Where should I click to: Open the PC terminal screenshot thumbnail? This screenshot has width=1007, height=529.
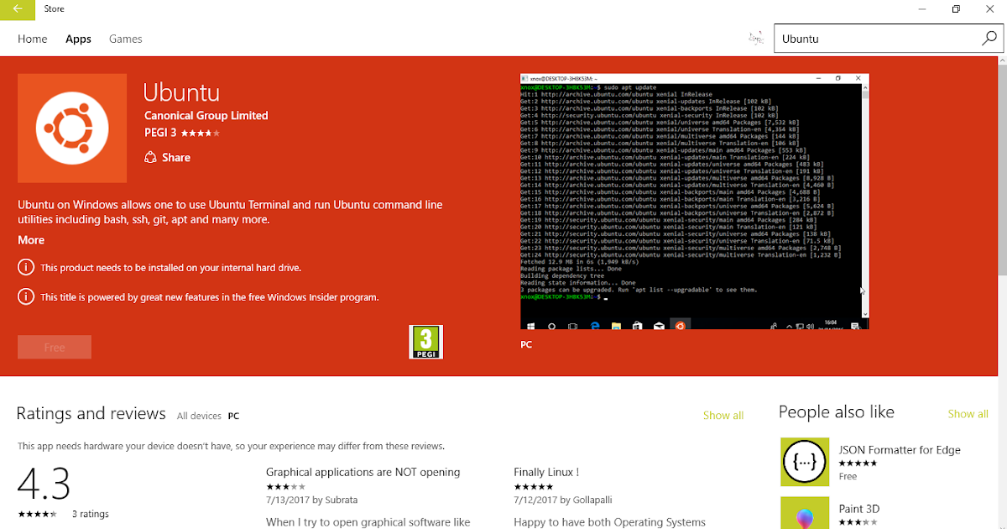tap(693, 200)
